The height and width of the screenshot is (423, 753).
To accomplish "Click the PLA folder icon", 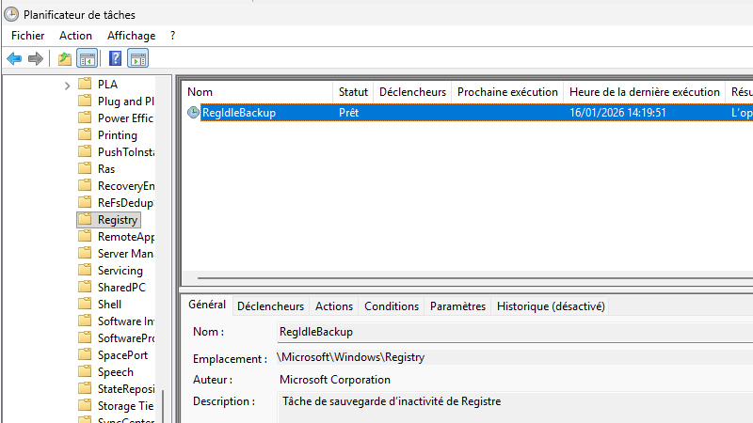I will point(85,84).
